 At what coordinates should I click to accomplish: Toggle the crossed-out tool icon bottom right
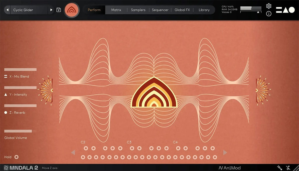coord(288,168)
